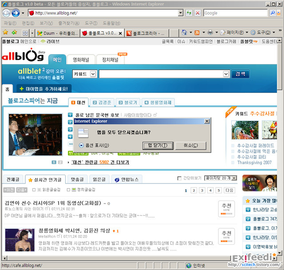Image resolution: width=284 pixels, height=270 pixels.
Task: Open the recent pages dropdown arrow
Action: [x=23, y=13]
